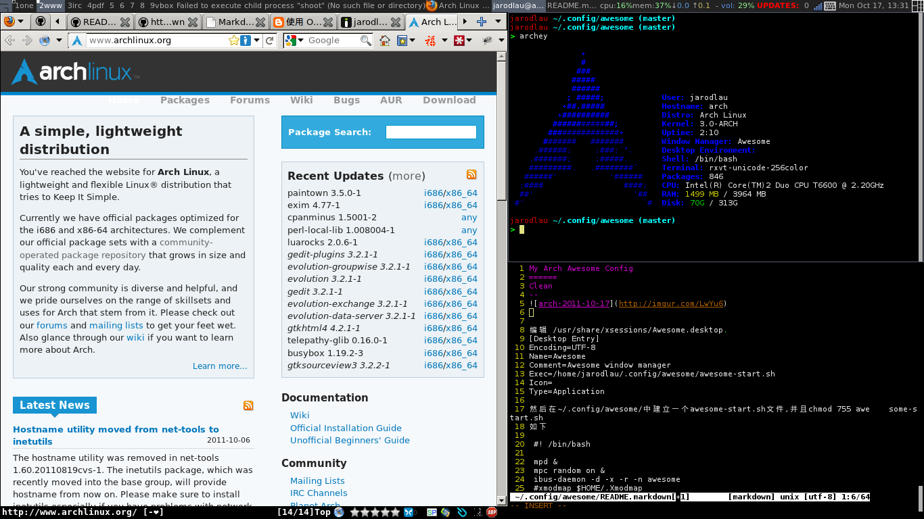Screen dimensions: 924x519
Task: Switch to awesome tag 3irc
Action: [x=75, y=5]
